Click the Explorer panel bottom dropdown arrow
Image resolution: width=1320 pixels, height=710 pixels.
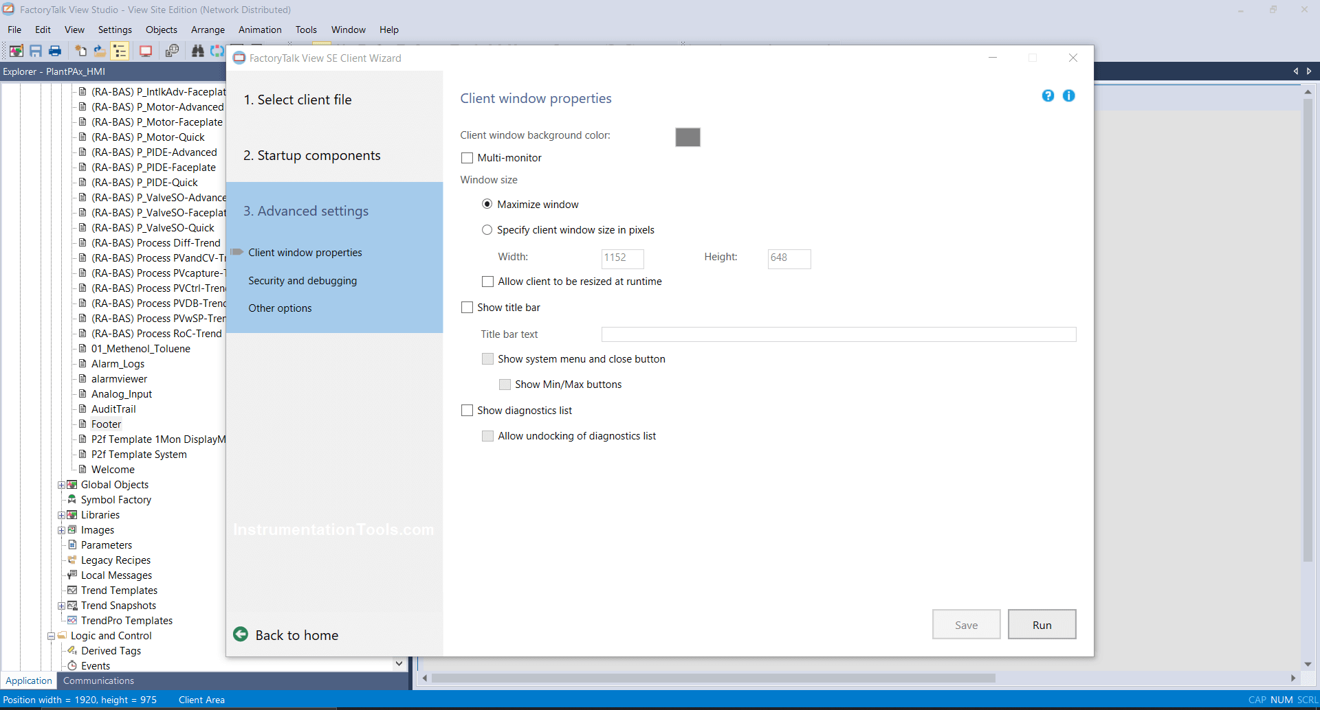(x=399, y=664)
